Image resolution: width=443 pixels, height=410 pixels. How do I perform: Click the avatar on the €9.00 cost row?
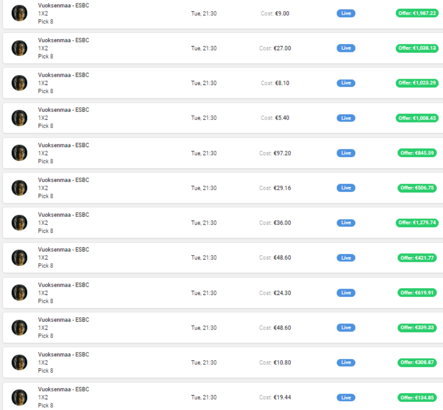point(19,13)
